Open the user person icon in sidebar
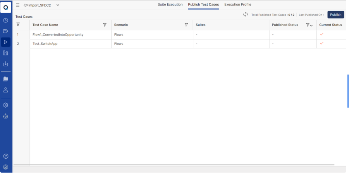The width and height of the screenshot is (349, 173). (5, 90)
